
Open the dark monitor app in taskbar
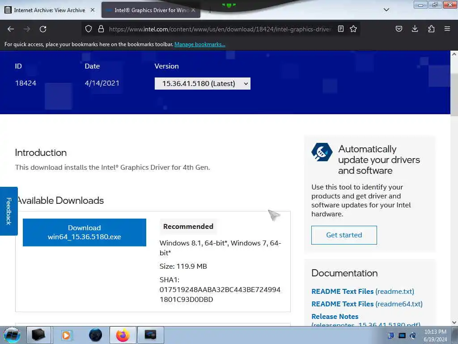[x=151, y=335]
